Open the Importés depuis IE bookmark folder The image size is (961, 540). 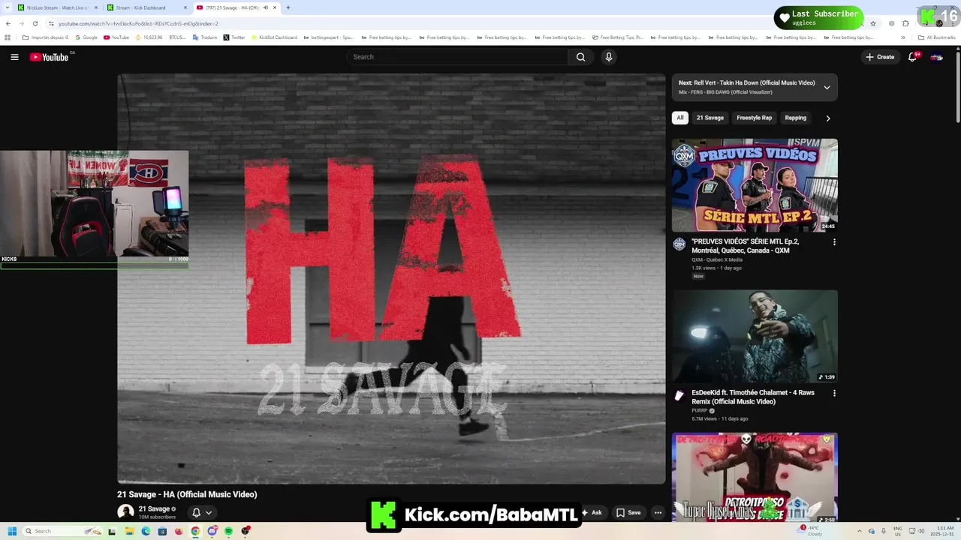(x=45, y=37)
